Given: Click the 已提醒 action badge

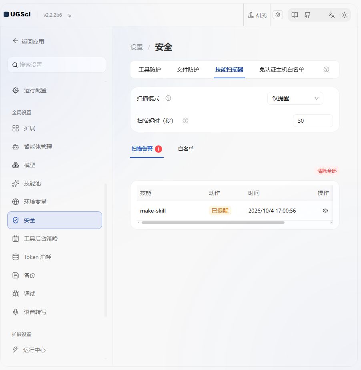Looking at the screenshot, I should tap(220, 211).
